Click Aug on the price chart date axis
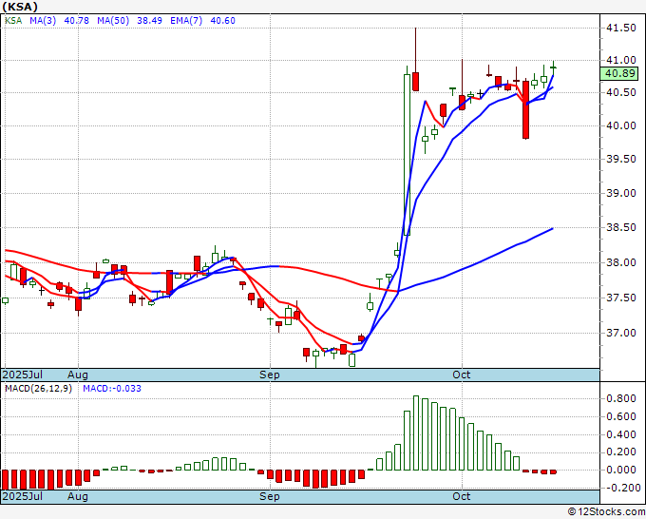 click(x=78, y=375)
